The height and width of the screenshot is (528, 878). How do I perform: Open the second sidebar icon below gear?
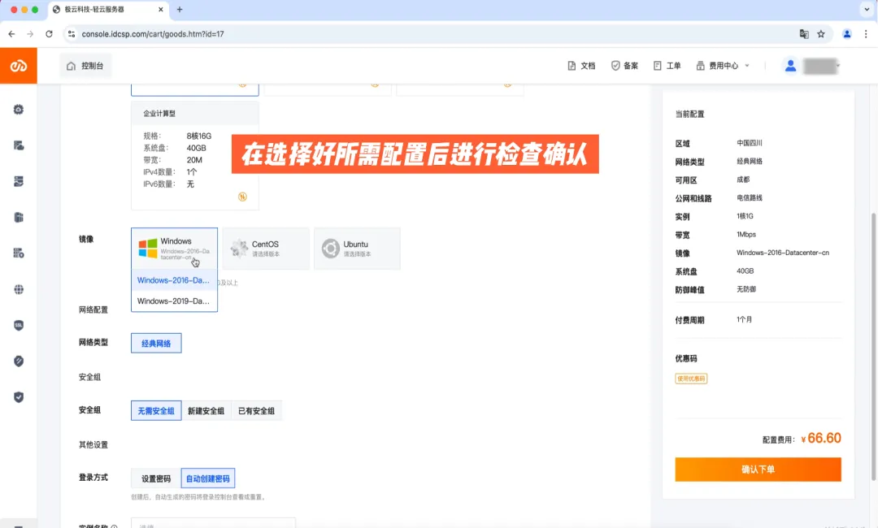click(19, 145)
